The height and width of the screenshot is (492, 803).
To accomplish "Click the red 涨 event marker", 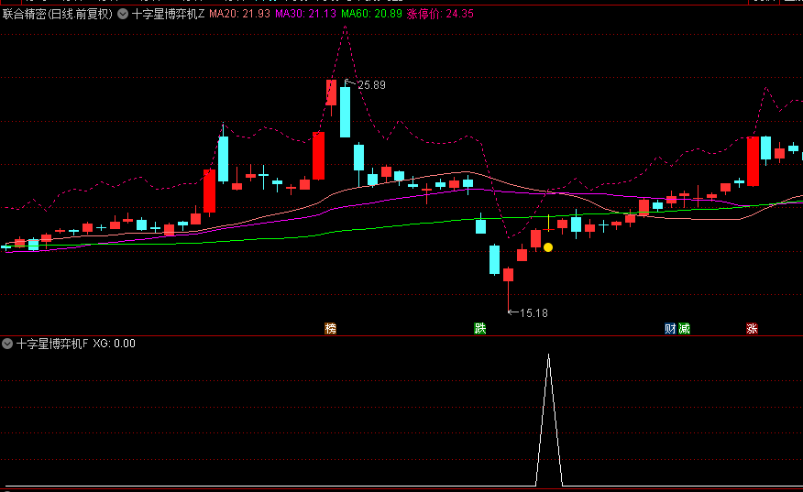I will [752, 328].
